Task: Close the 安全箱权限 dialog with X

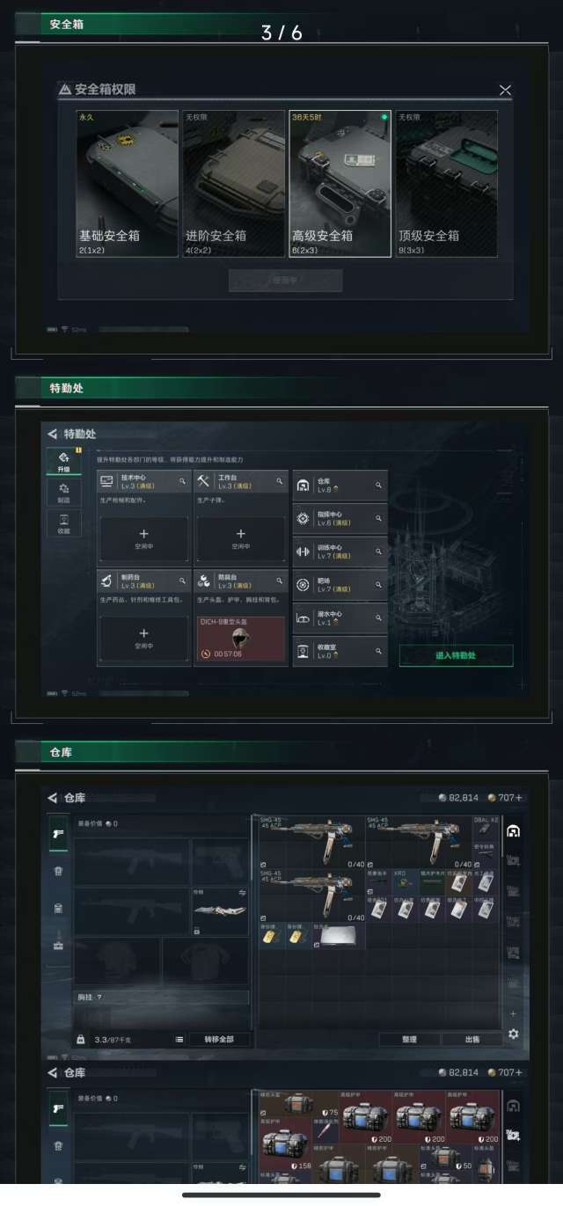Action: 505,90
